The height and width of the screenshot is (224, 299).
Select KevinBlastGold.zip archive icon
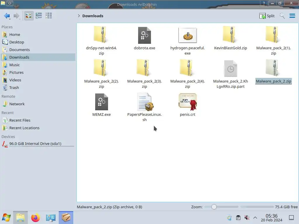tap(229, 35)
